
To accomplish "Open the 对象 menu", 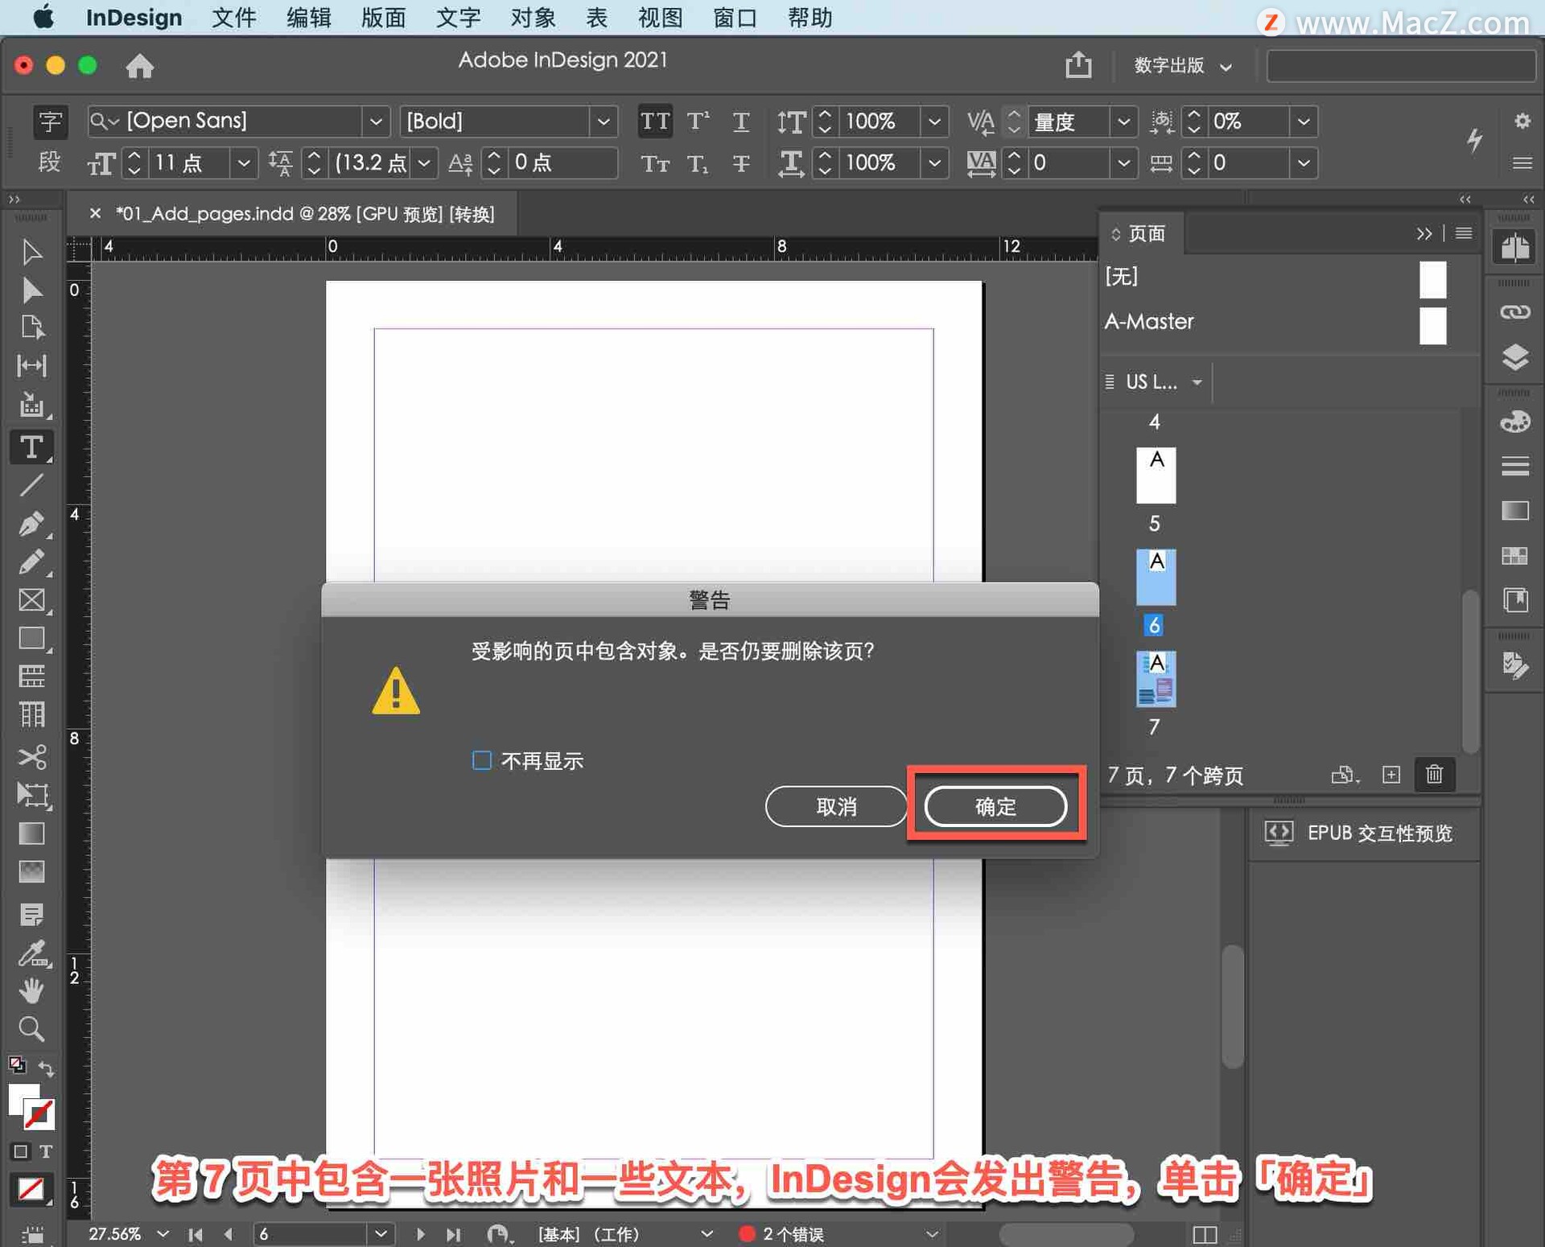I will click(x=532, y=18).
